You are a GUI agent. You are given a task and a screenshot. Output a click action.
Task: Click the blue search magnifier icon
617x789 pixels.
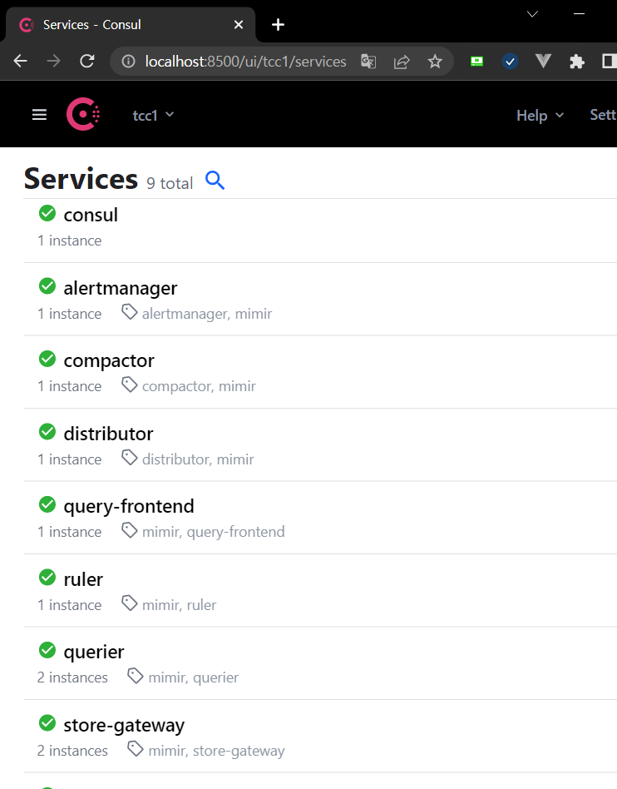click(x=215, y=181)
